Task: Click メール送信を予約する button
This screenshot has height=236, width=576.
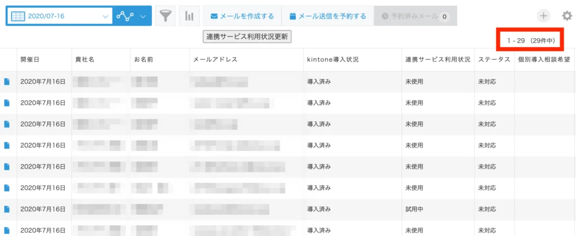Action: pyautogui.click(x=328, y=16)
